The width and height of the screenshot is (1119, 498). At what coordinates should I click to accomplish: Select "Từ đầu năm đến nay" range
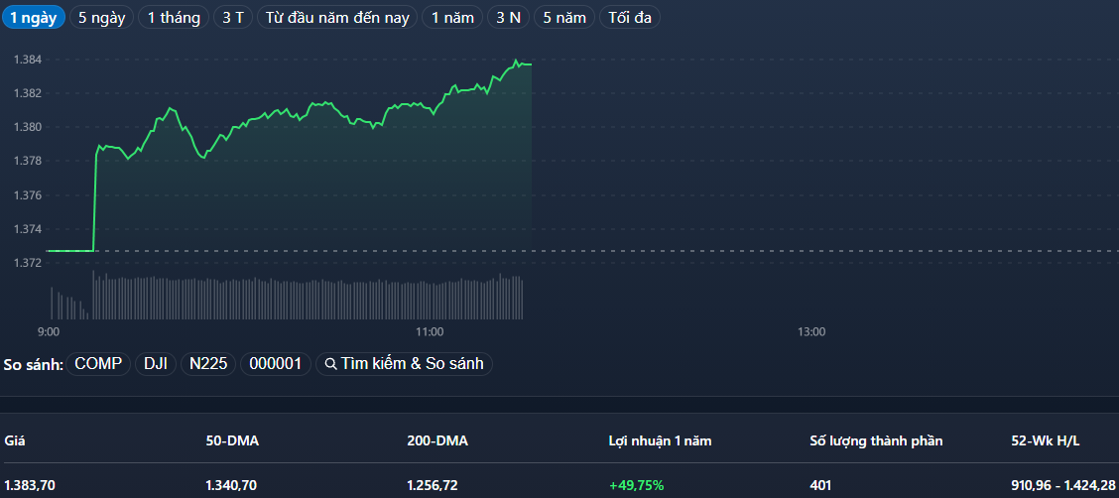[337, 18]
